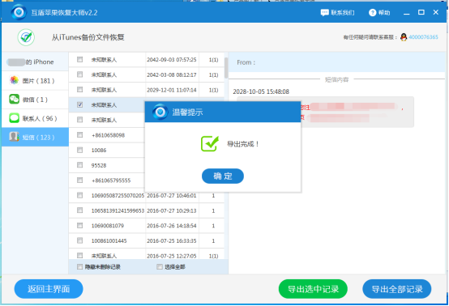
Task: Check the 选择全部 checkbox
Action: pos(160,267)
